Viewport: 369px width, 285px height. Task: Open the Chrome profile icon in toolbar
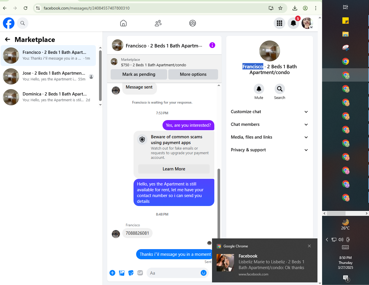click(x=305, y=8)
